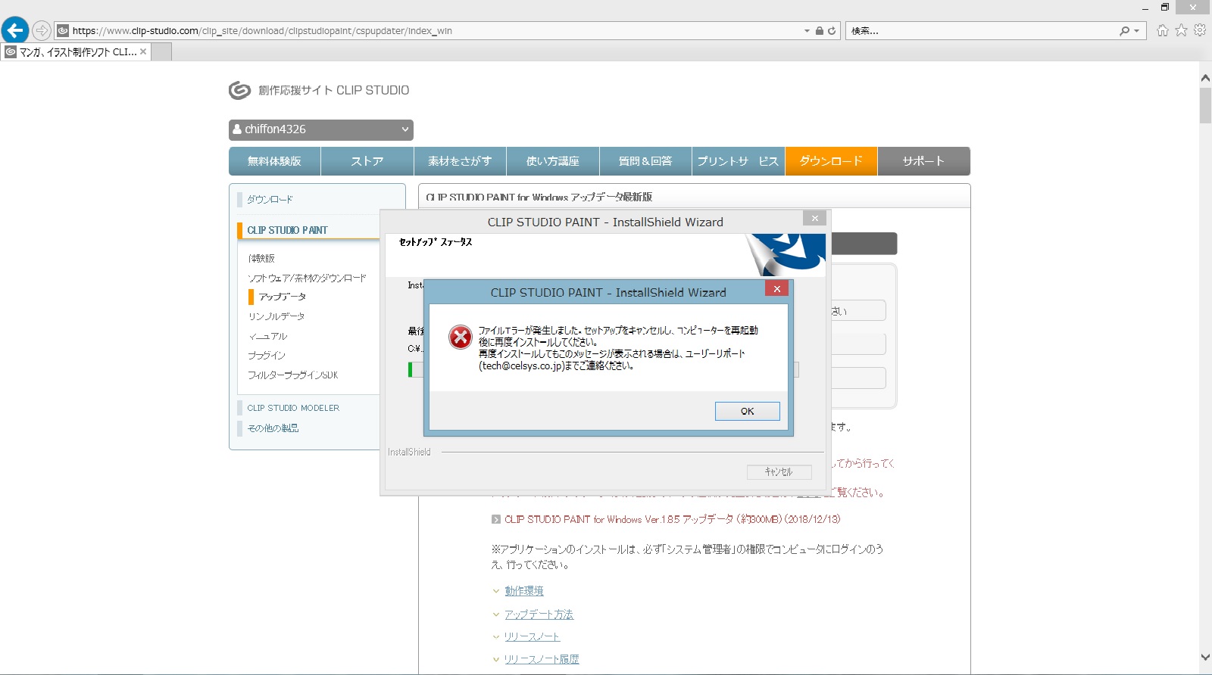Open the 使い方講座 navigation tab

point(553,161)
